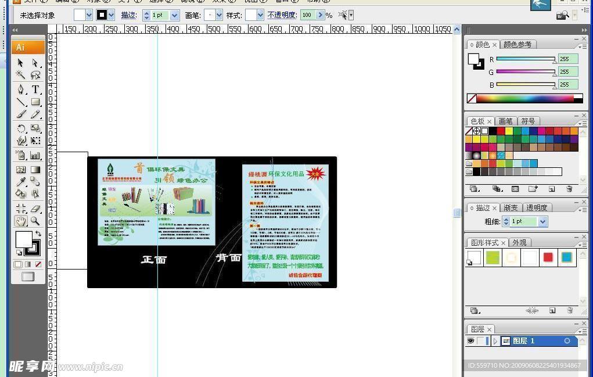
Task: Toggle lock column for 图层 1
Action: point(480,341)
